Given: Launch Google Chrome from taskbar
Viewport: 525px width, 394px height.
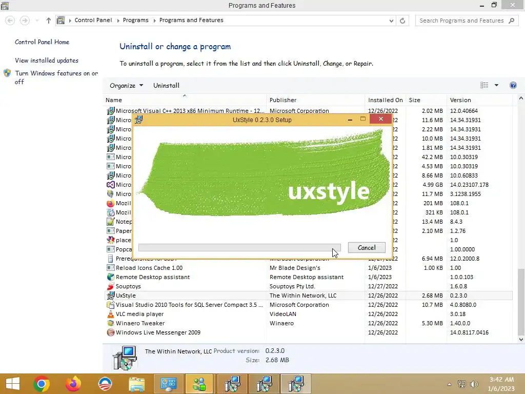Looking at the screenshot, I should coord(42,384).
